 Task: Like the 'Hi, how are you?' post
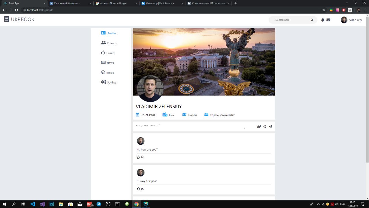[138, 157]
